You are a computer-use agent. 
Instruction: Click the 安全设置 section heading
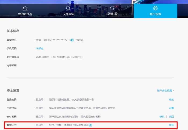tap(13, 91)
